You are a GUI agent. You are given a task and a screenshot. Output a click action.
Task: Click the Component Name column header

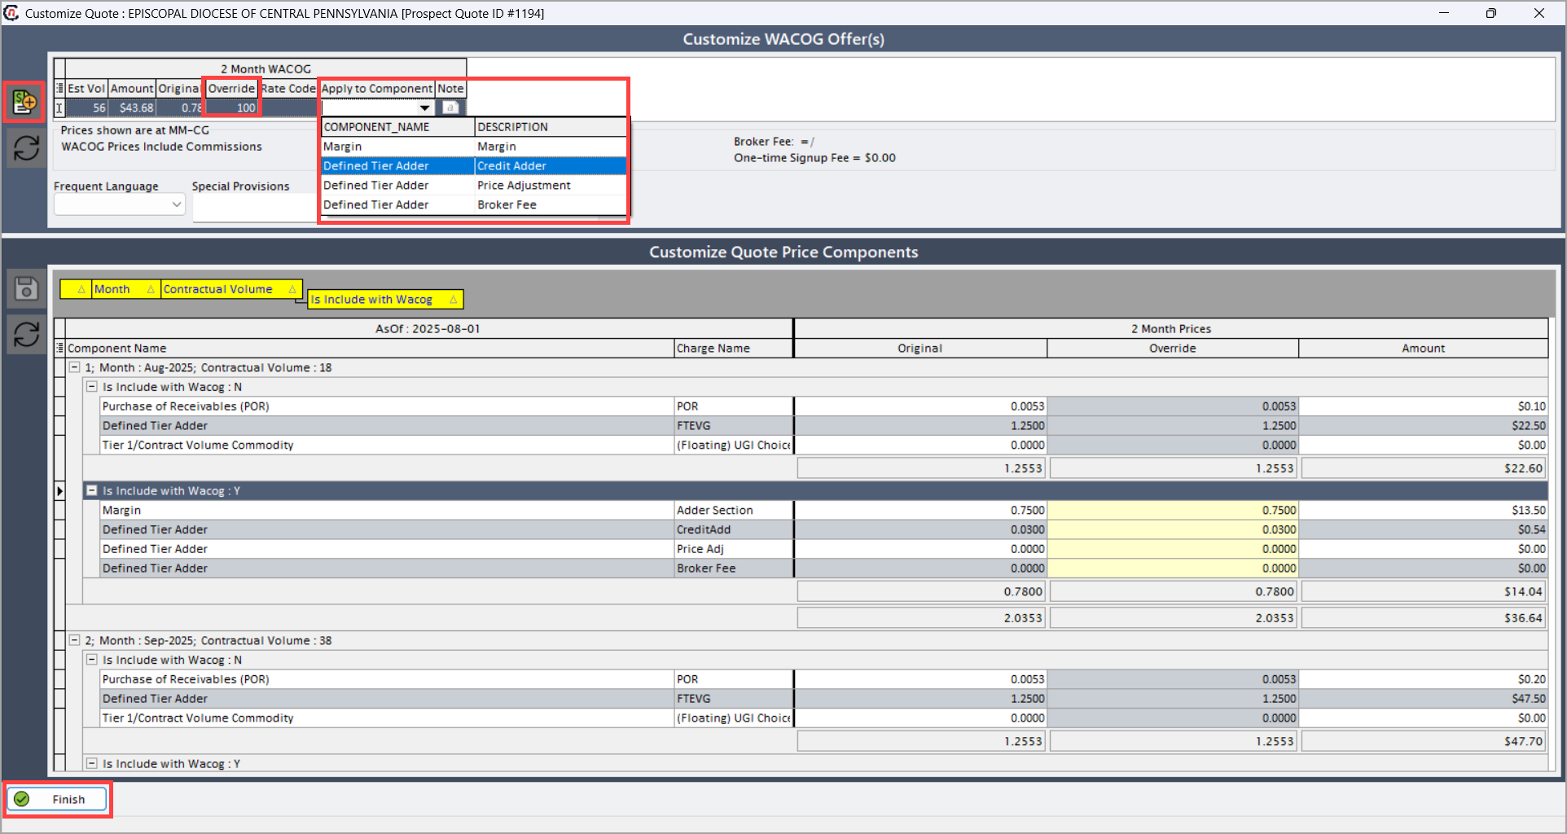tap(370, 348)
